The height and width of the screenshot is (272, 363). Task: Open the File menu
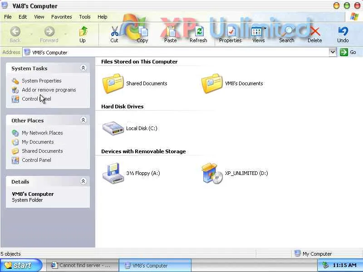8,17
